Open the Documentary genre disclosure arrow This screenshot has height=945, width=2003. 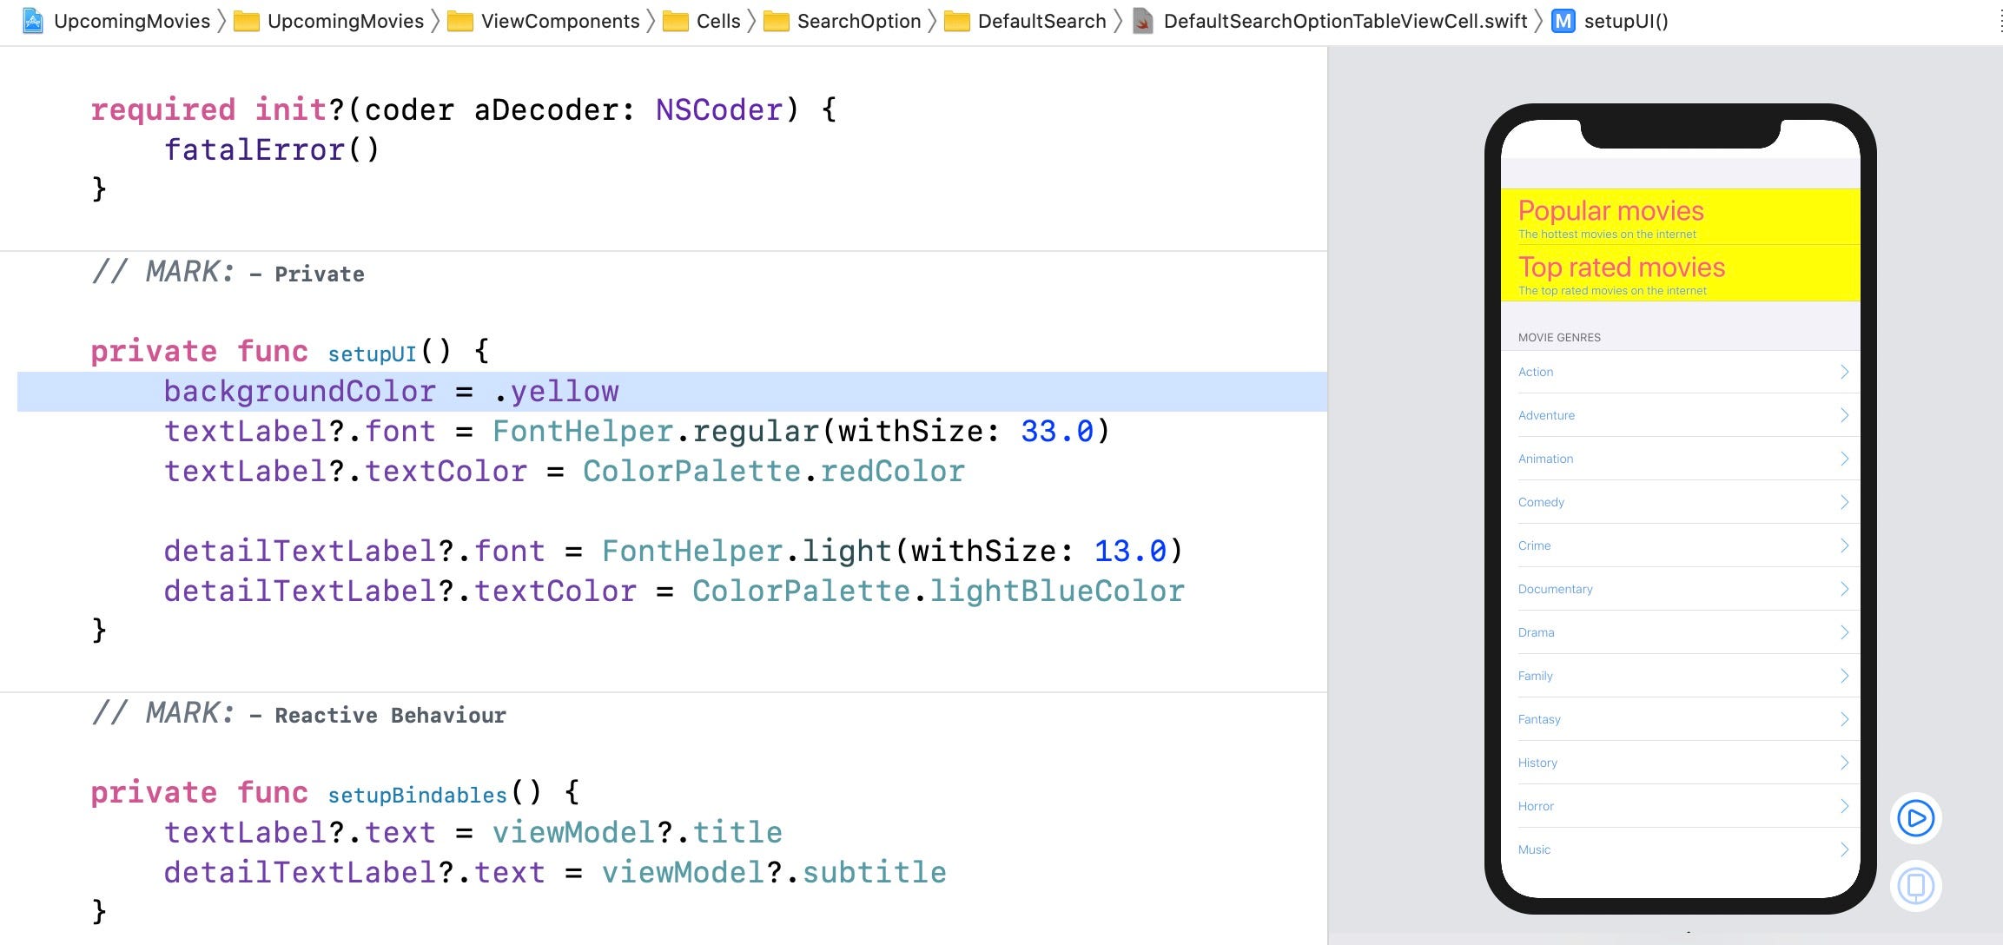tap(1845, 589)
